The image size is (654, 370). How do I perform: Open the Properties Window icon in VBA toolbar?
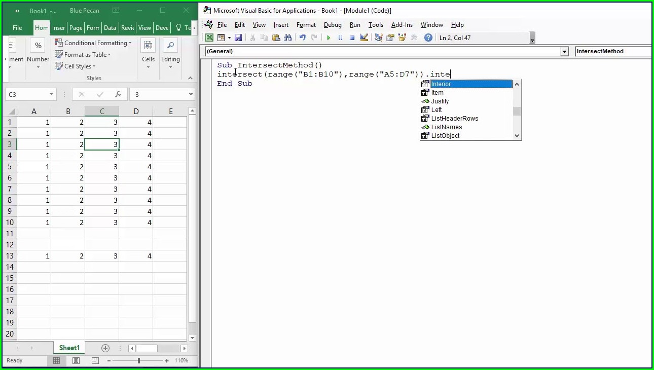click(x=390, y=38)
